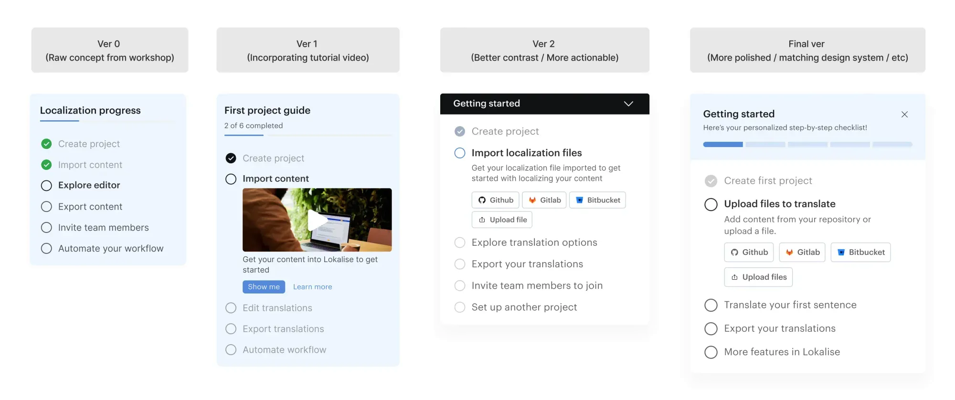This screenshot has width=955, height=400.
Task: Click the upload icon beside 'Upload file'
Action: pos(482,220)
